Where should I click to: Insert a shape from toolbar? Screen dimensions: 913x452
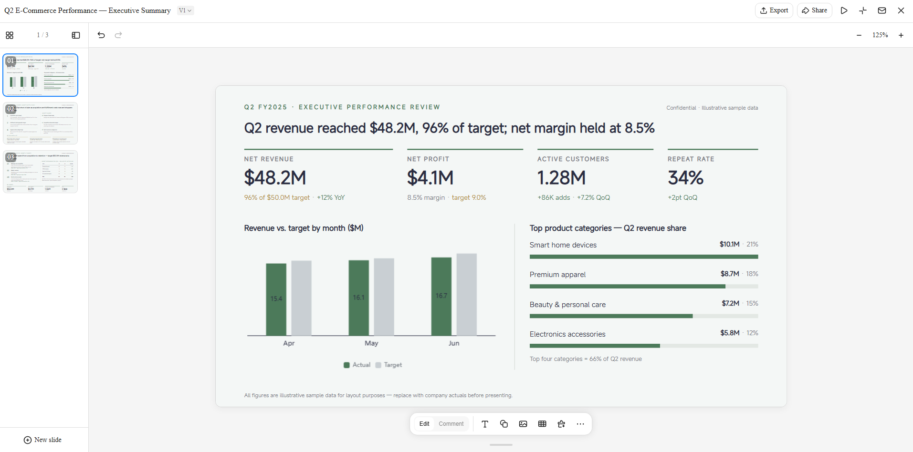(x=504, y=424)
